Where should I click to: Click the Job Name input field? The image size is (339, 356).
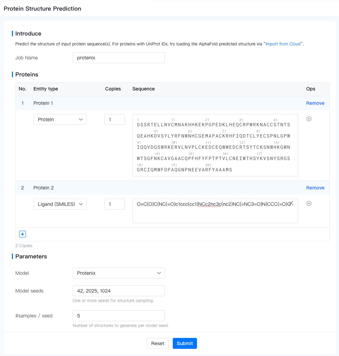pos(119,58)
